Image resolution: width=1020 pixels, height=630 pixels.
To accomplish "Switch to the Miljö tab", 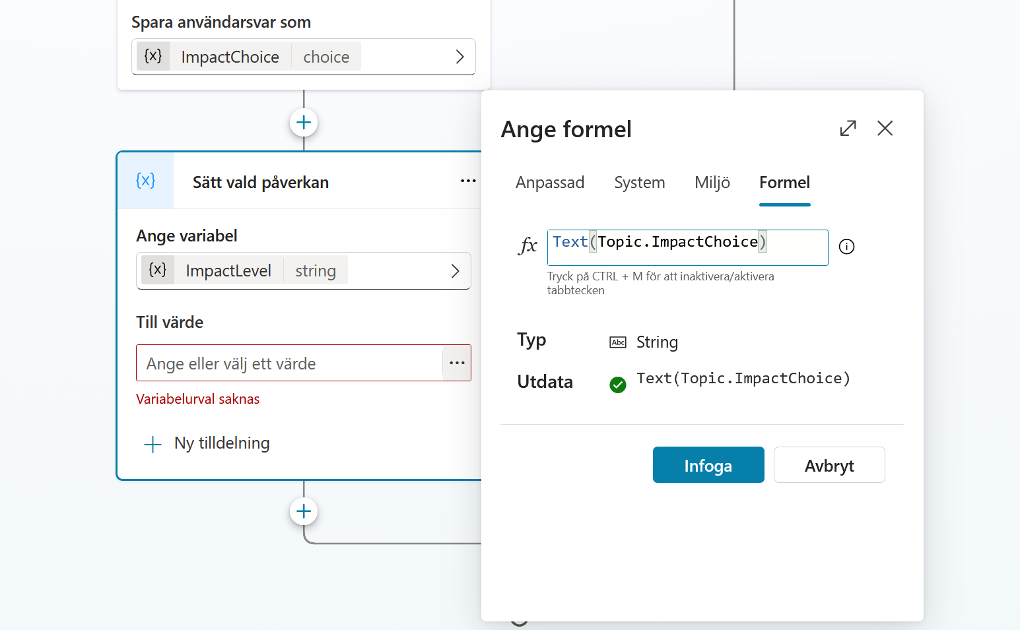I will pos(712,183).
